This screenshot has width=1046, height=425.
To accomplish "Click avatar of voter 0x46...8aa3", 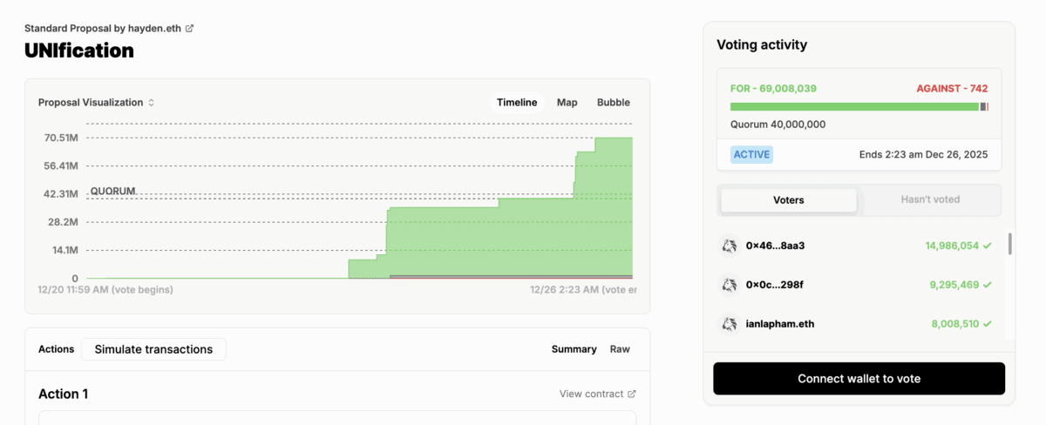I will pyautogui.click(x=730, y=246).
